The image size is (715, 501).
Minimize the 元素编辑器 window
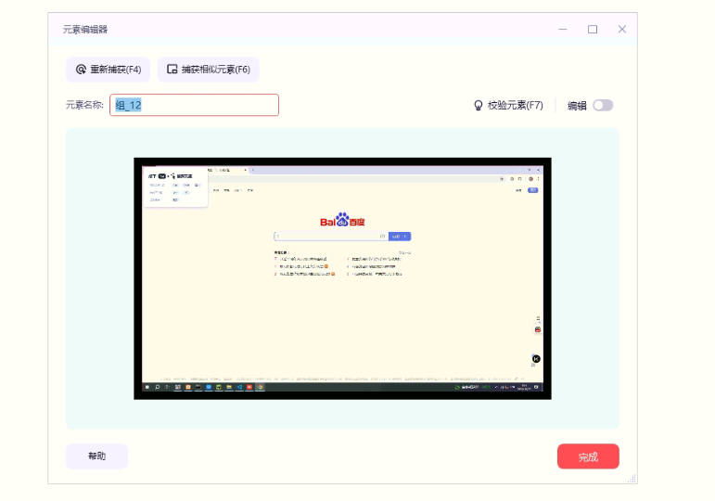point(563,30)
